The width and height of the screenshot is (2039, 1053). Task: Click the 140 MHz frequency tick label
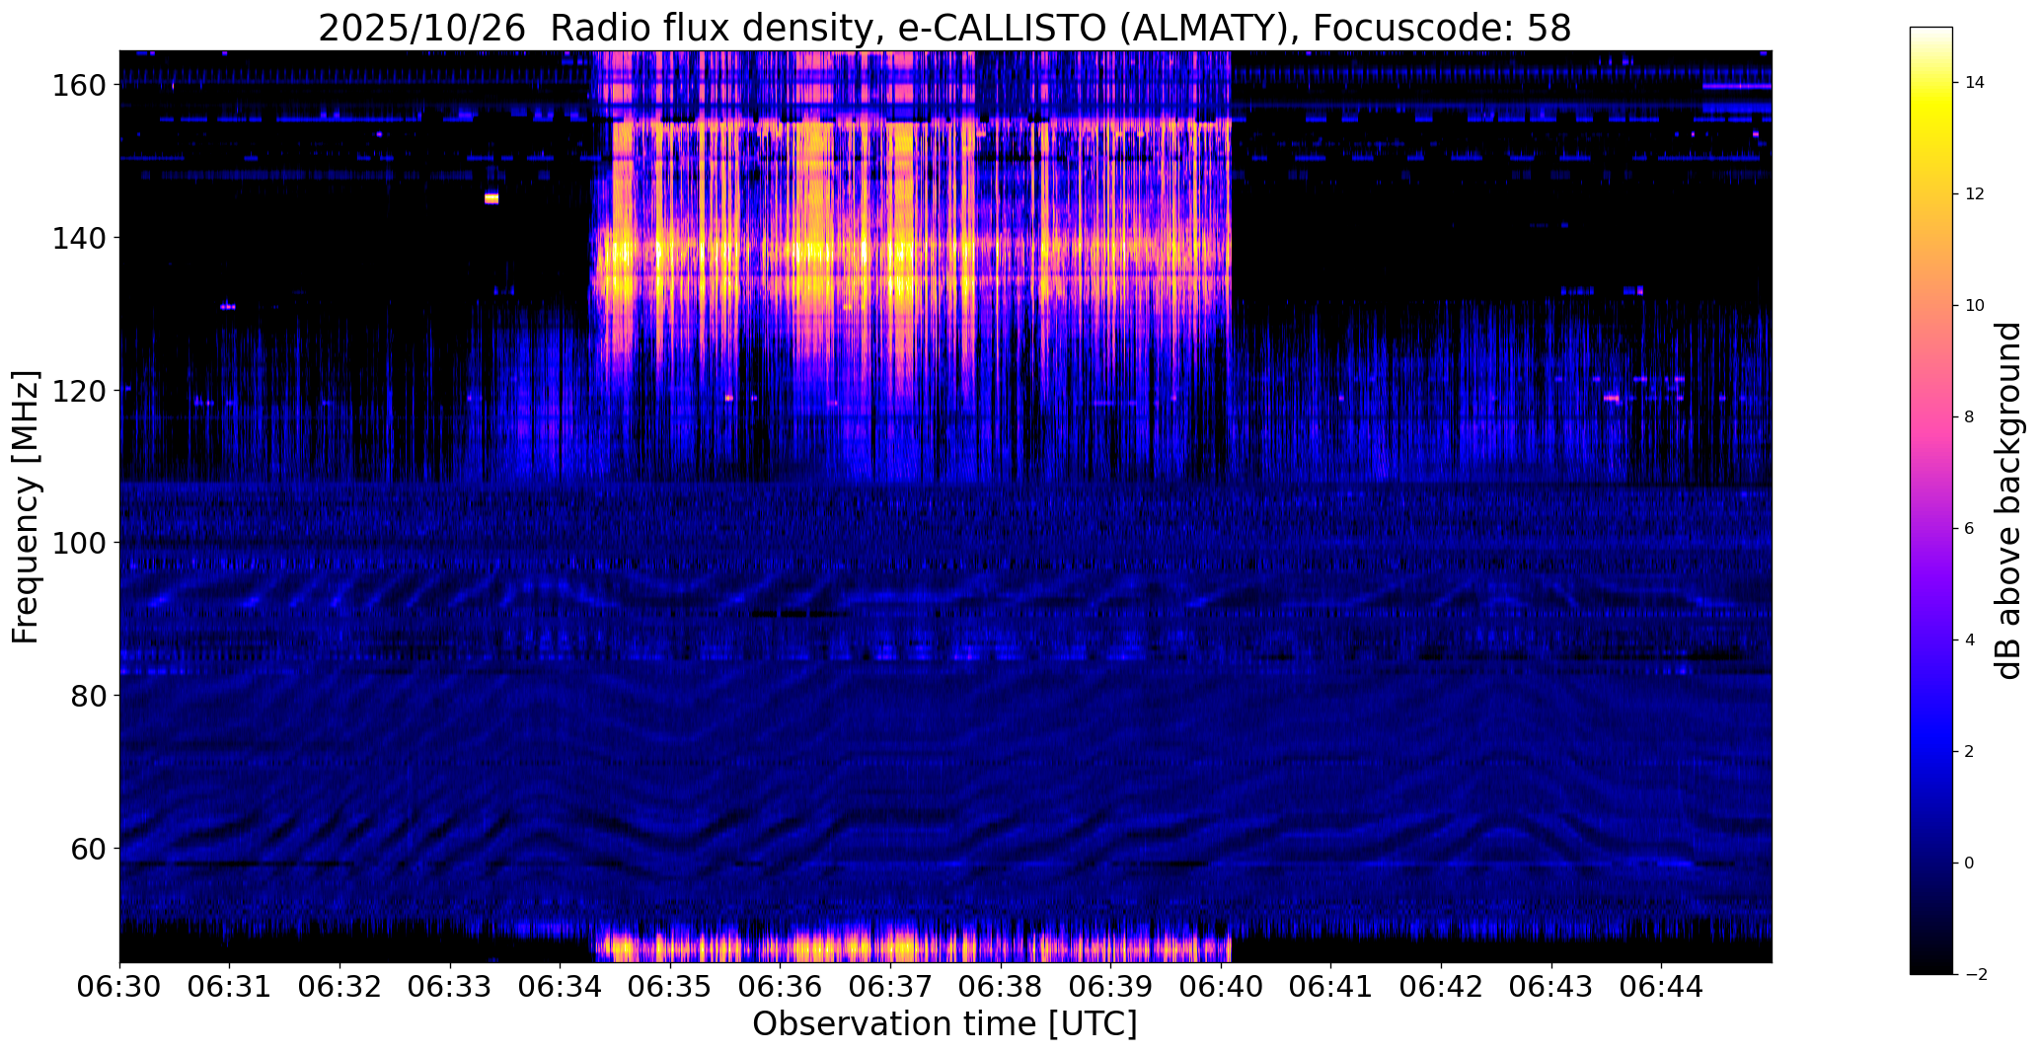click(x=78, y=238)
